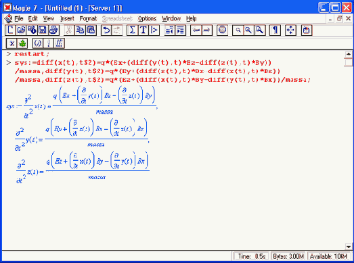Toggle nonprinting characters with pilcrow icon
The image size is (354, 263).
pos(275,30)
